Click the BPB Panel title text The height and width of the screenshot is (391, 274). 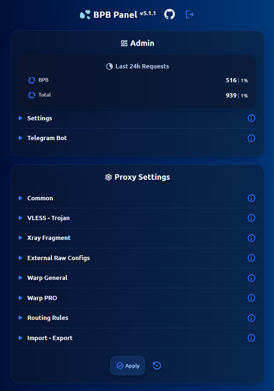(x=115, y=15)
